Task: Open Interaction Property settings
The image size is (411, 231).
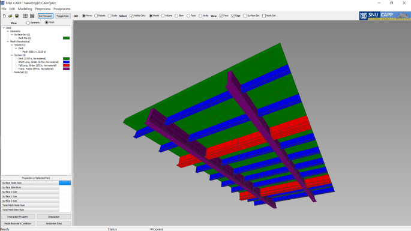Action: [18, 217]
